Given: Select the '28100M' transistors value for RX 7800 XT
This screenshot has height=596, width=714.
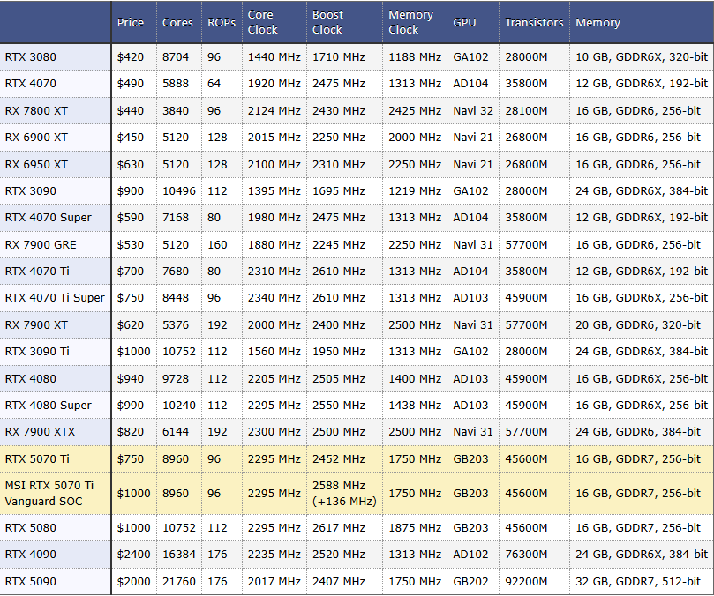Looking at the screenshot, I should click(526, 110).
